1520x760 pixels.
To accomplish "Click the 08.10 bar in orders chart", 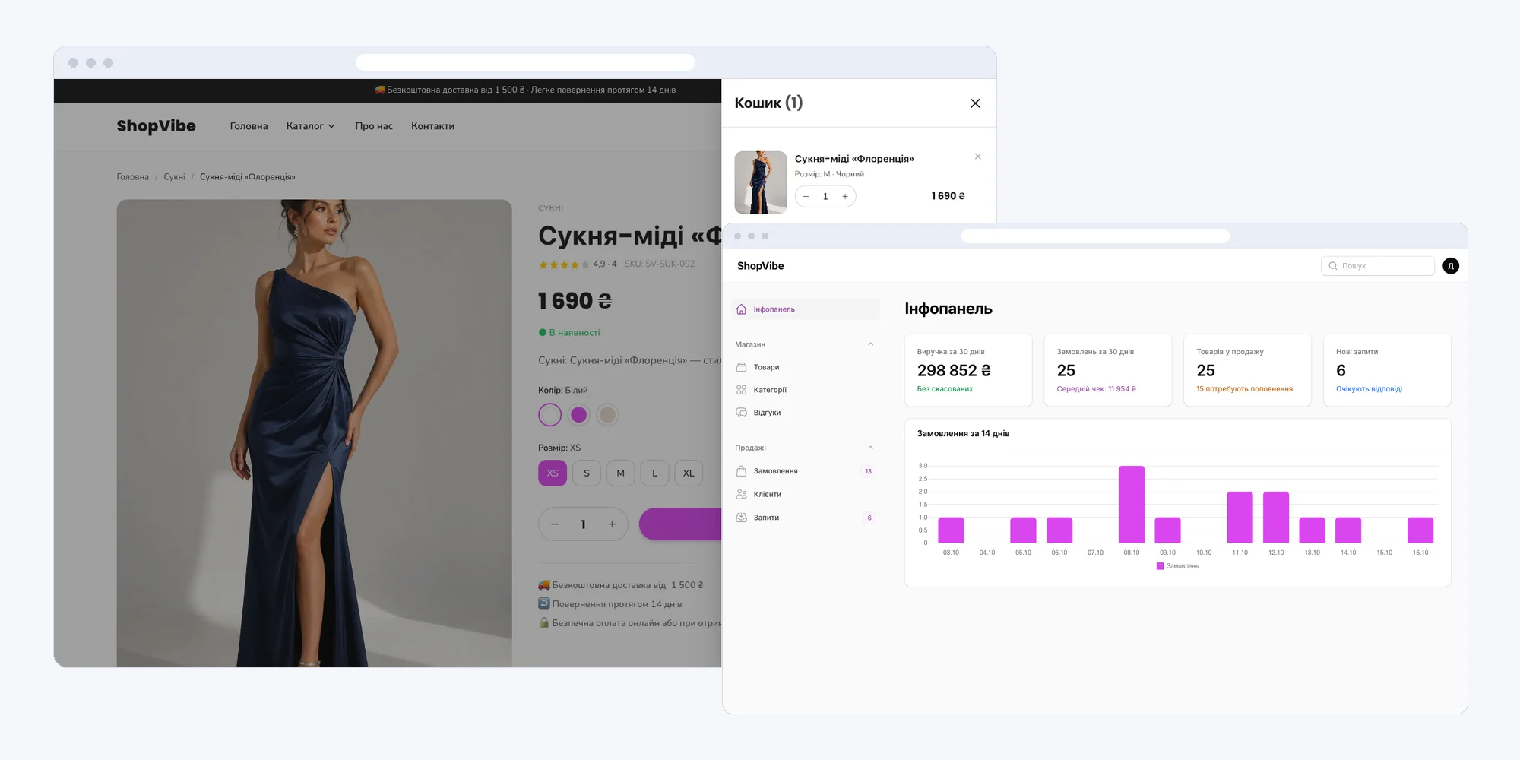I will click(x=1132, y=504).
